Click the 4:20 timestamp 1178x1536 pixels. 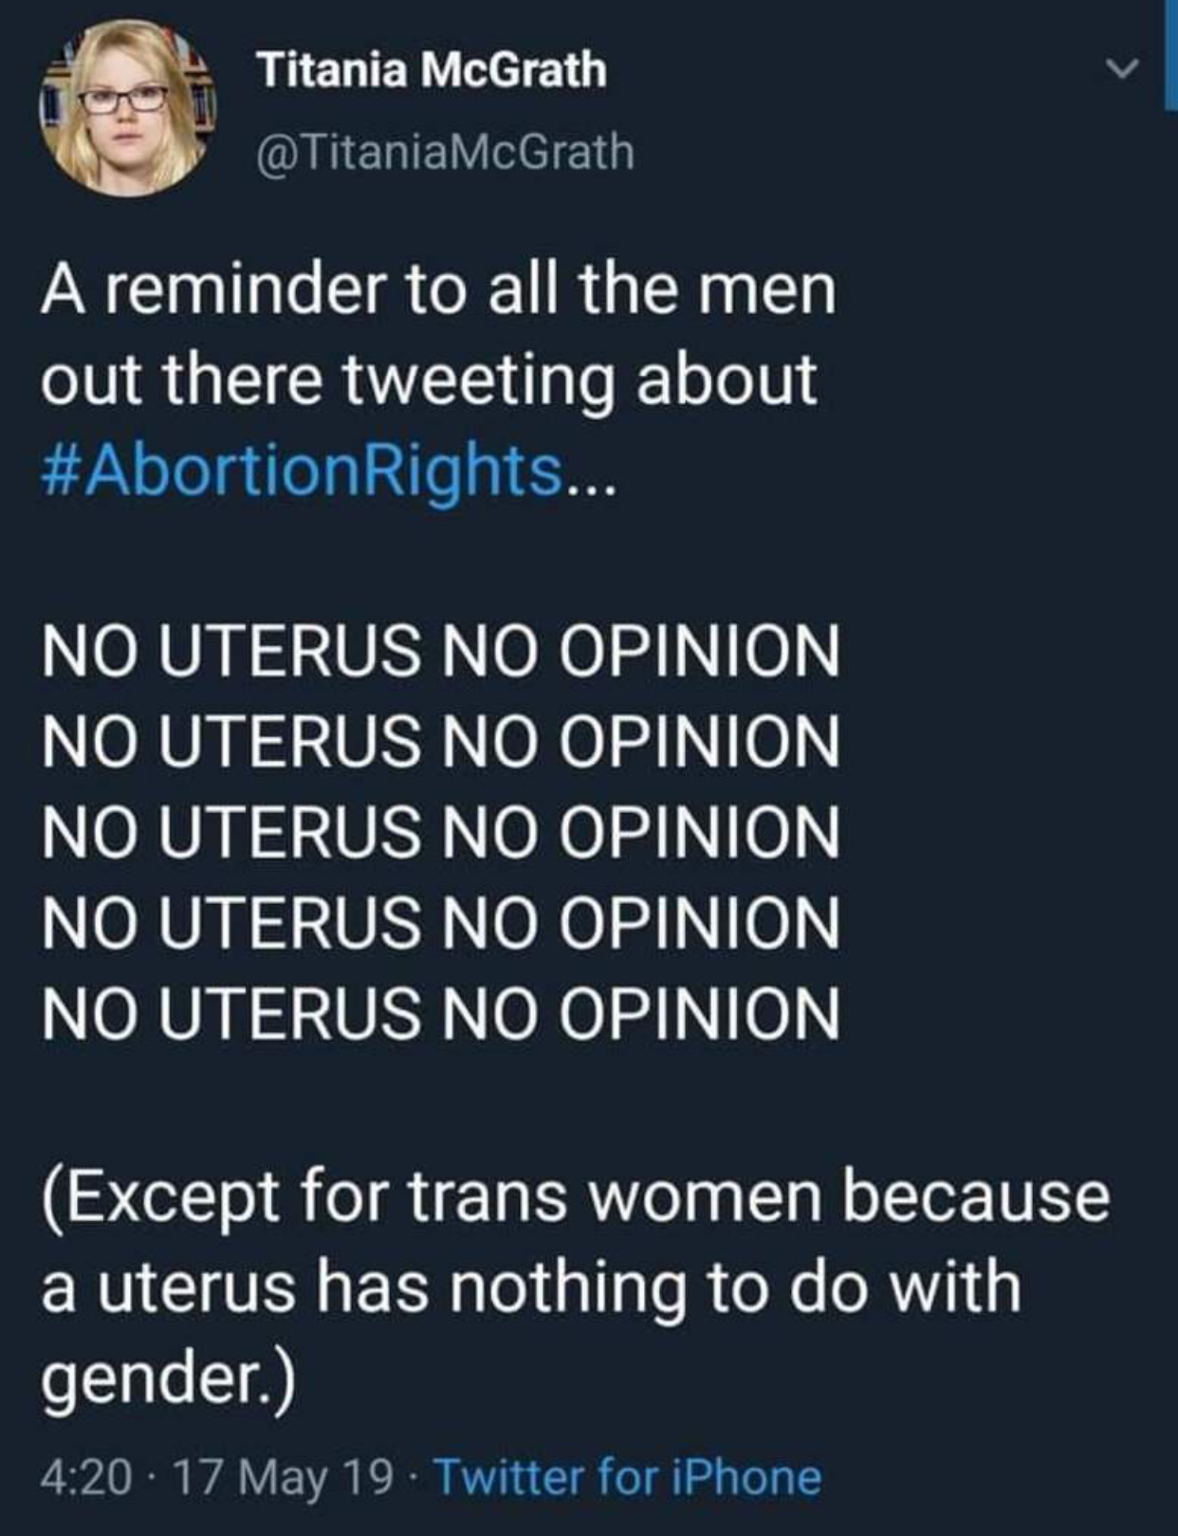click(85, 1477)
